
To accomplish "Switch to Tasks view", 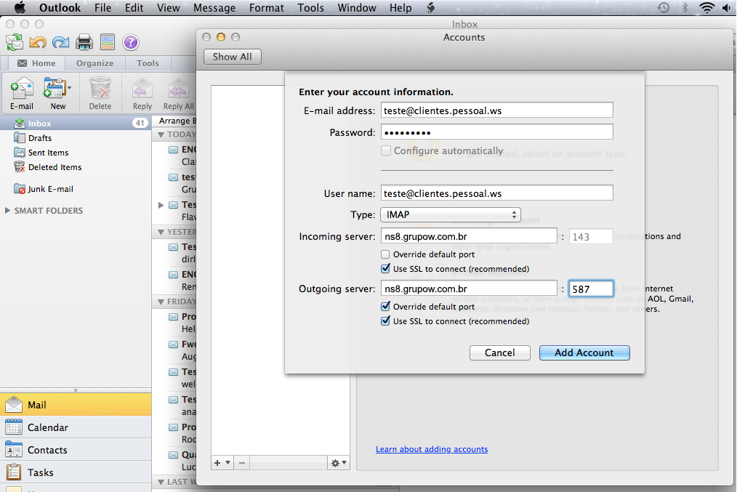I will coord(76,472).
